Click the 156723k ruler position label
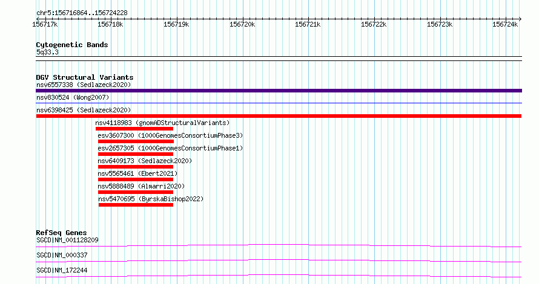The width and height of the screenshot is (539, 284). pyautogui.click(x=440, y=24)
